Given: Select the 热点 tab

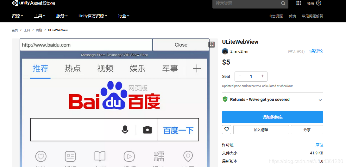Looking at the screenshot, I should click(73, 69).
